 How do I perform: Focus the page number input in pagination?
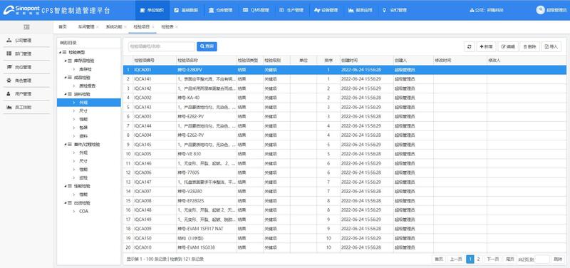pos(542,259)
